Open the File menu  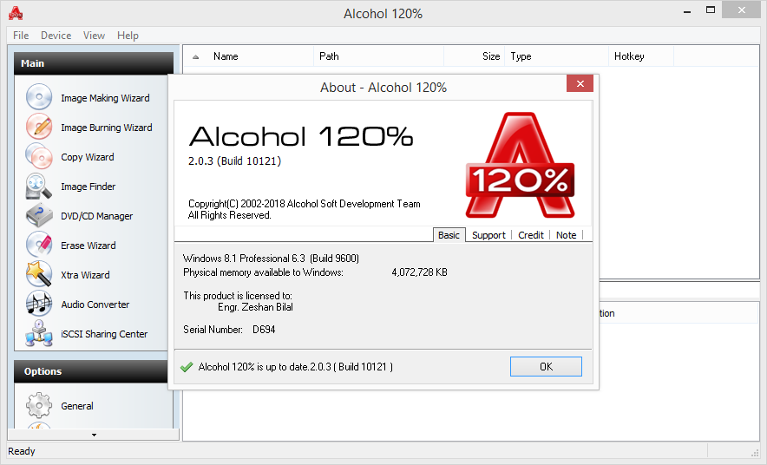tap(21, 36)
